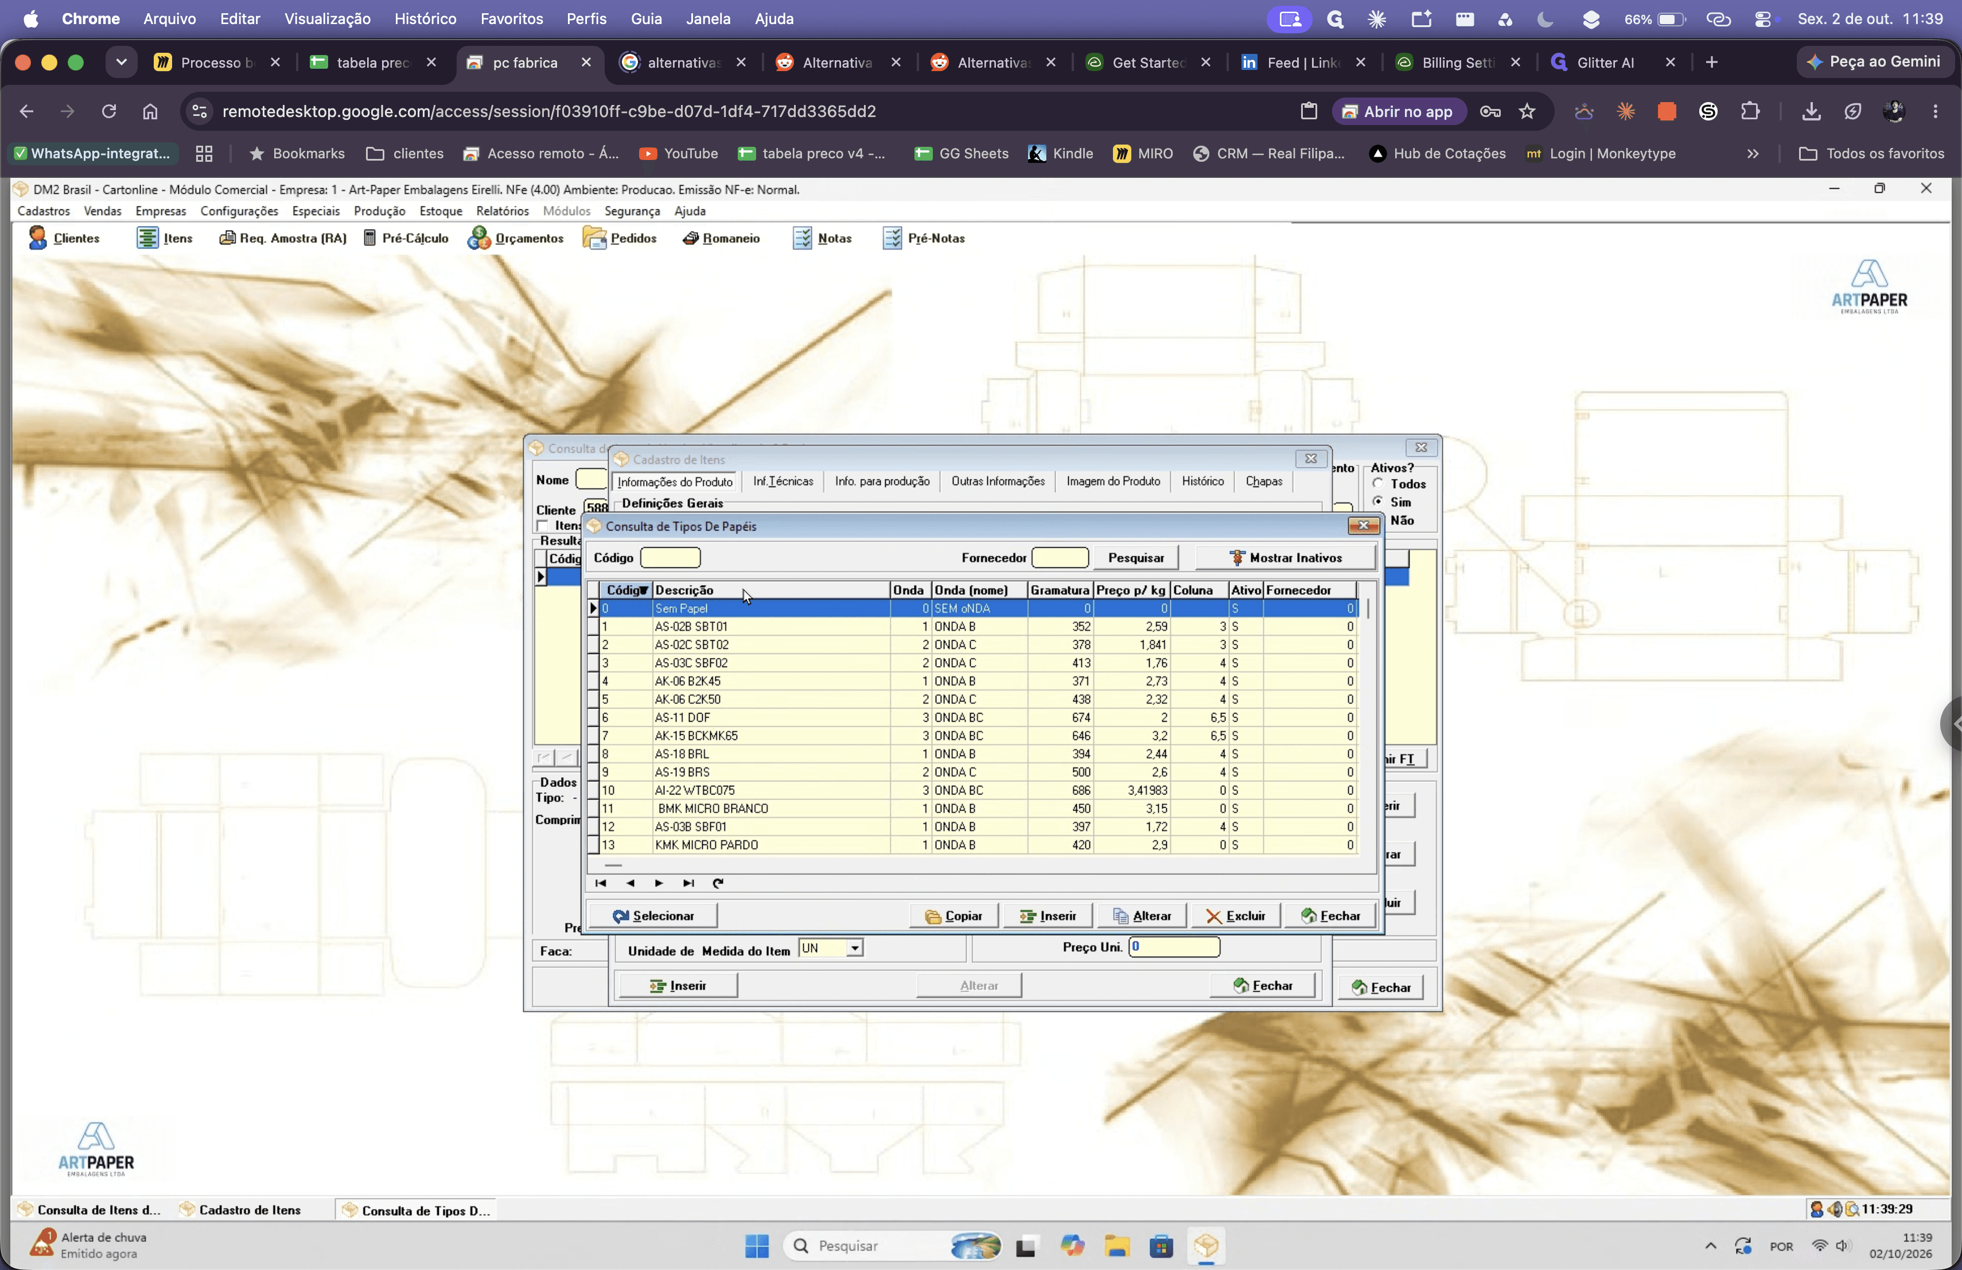Click the Preço Uni. input field
The image size is (1962, 1270).
[x=1174, y=947]
